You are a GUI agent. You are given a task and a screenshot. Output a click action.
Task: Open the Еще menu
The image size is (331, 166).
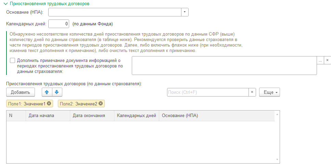pyautogui.click(x=270, y=92)
